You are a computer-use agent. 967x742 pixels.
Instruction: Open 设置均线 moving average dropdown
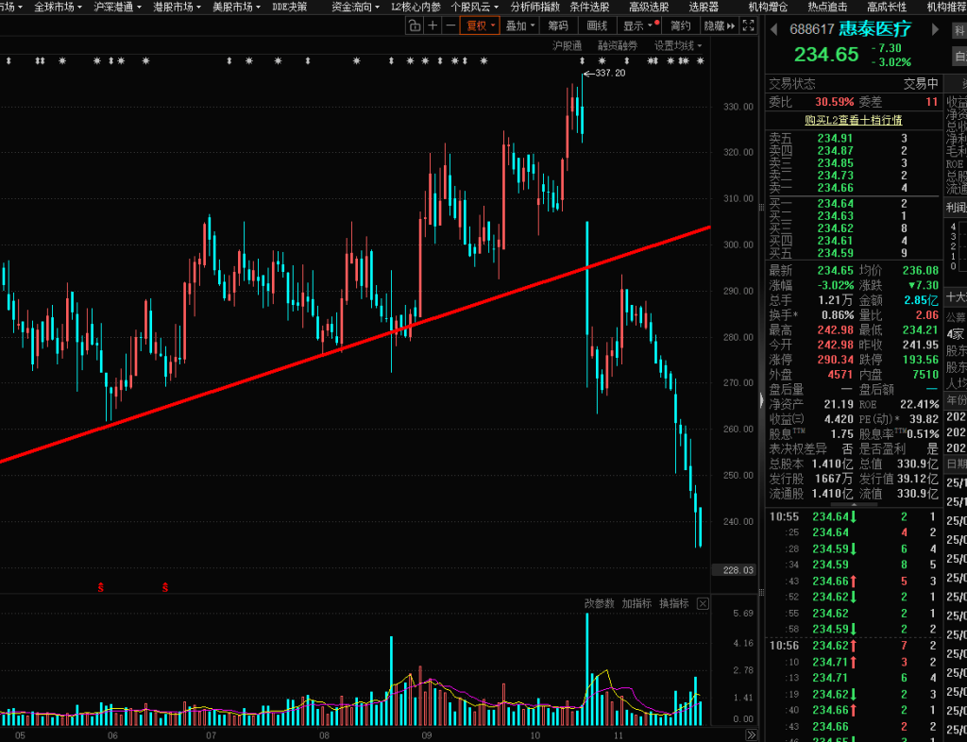tap(679, 45)
